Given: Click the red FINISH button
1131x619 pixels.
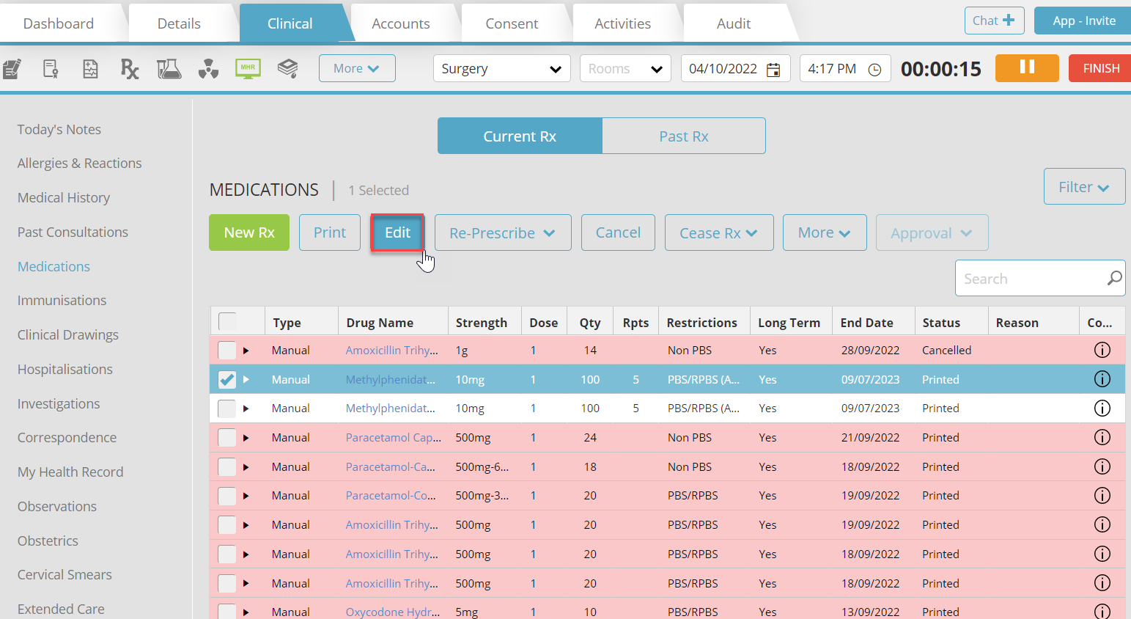Looking at the screenshot, I should tap(1100, 68).
